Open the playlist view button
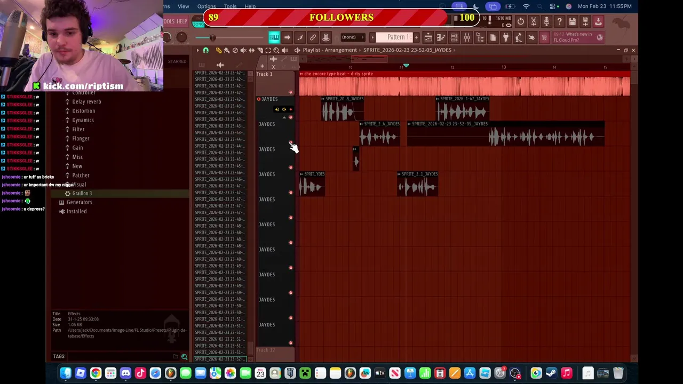The image size is (683, 384). tap(428, 37)
